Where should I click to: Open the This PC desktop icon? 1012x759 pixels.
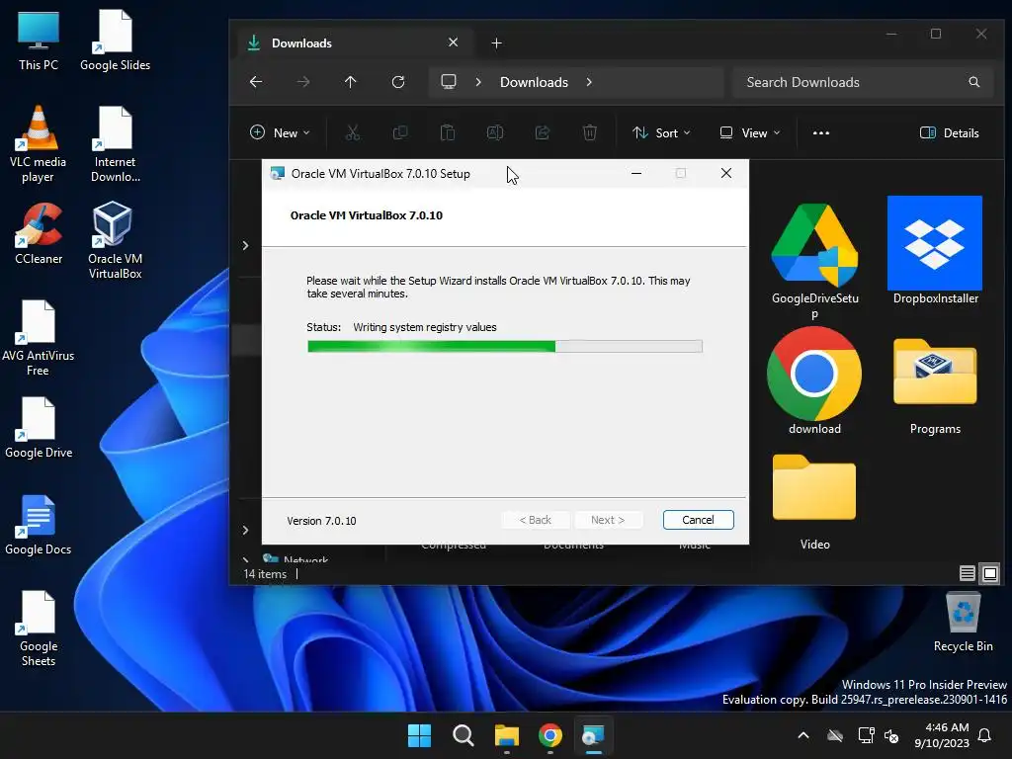(39, 40)
